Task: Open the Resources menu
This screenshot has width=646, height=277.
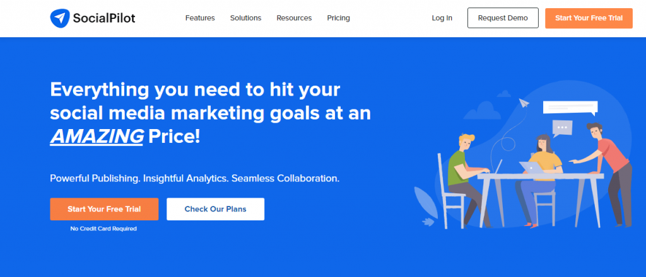Action: (294, 18)
